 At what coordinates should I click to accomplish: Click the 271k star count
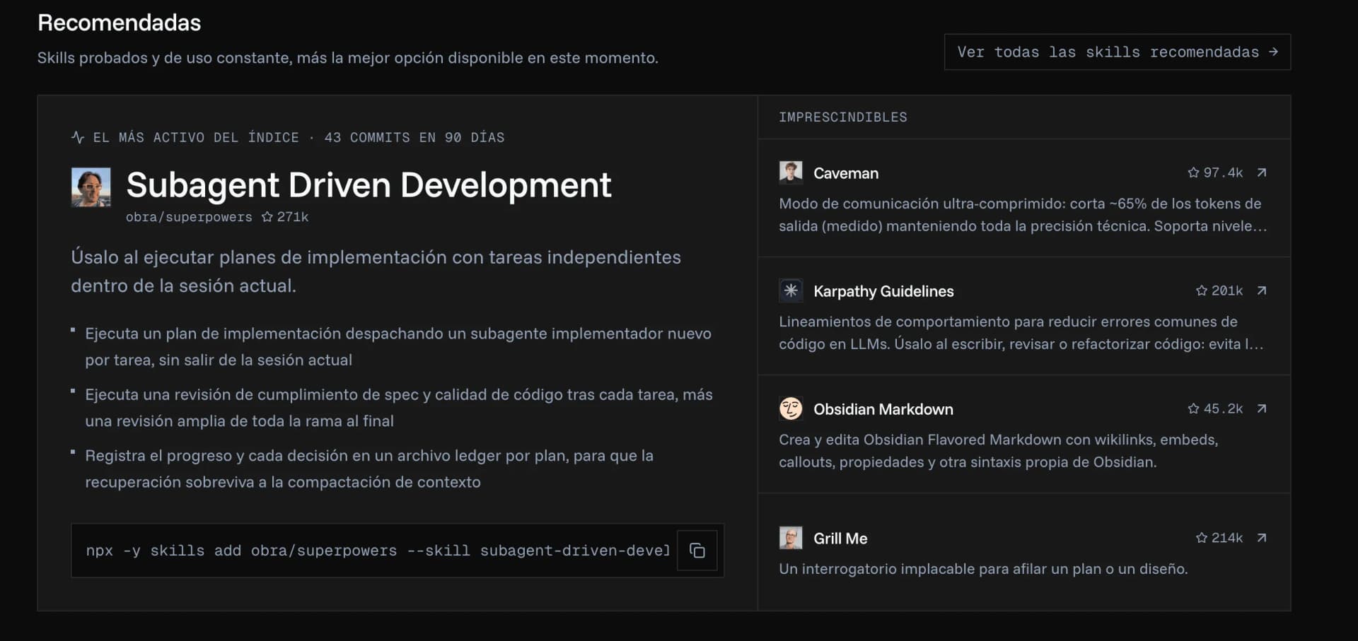click(293, 217)
